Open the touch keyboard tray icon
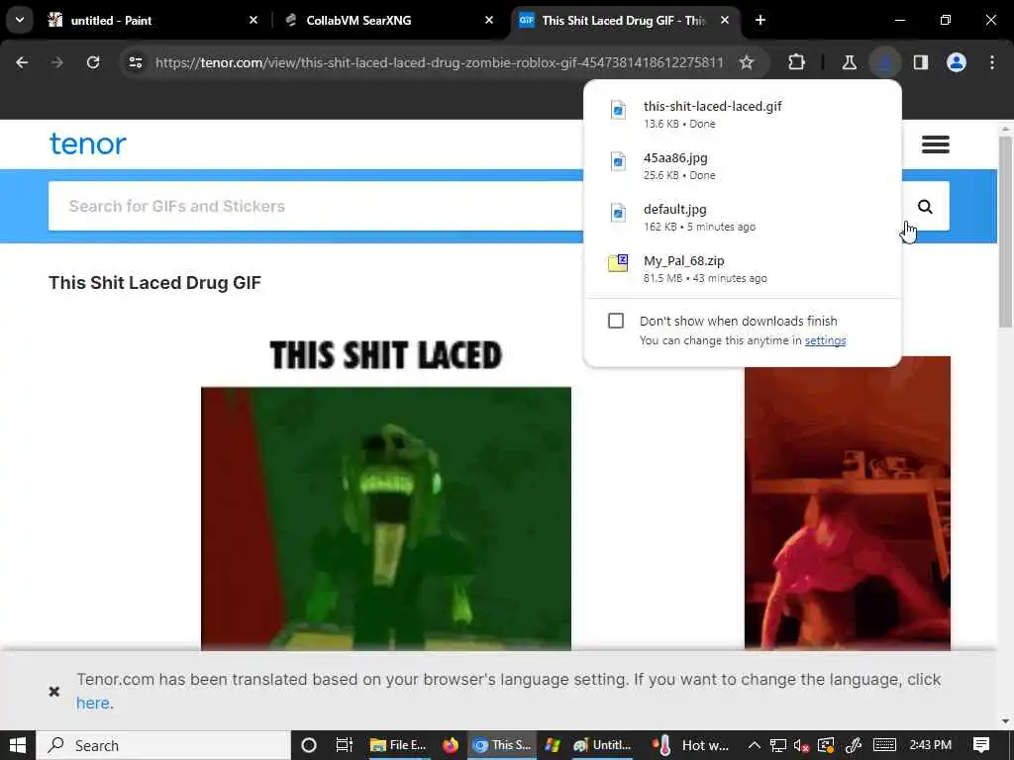 pos(884,745)
